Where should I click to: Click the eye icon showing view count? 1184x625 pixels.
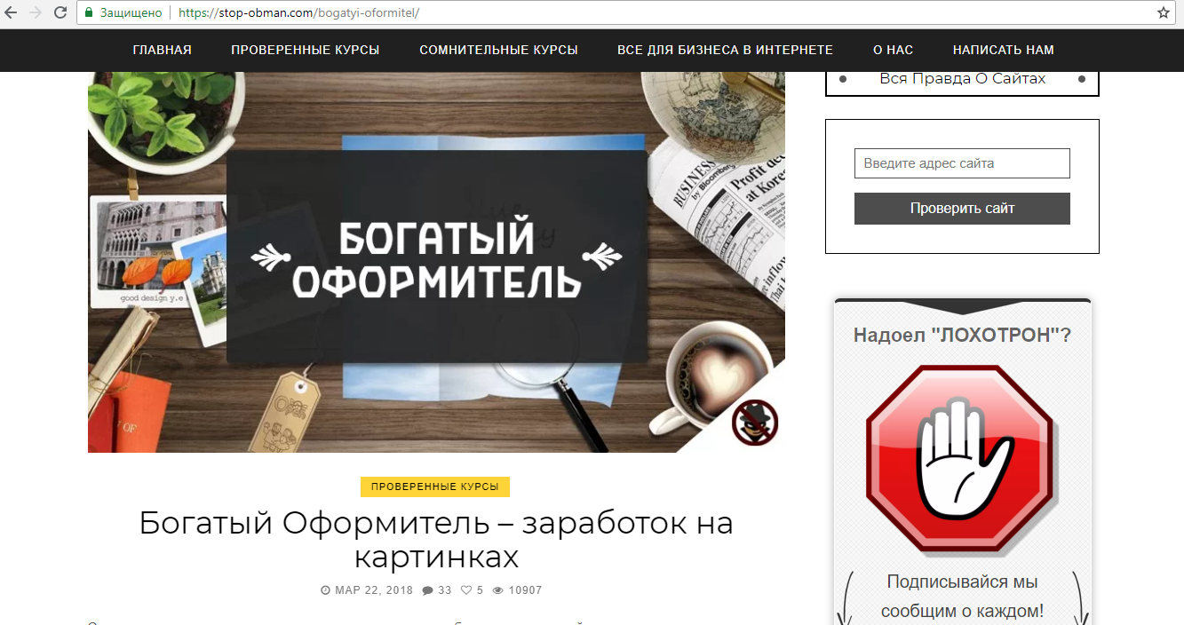pos(499,589)
